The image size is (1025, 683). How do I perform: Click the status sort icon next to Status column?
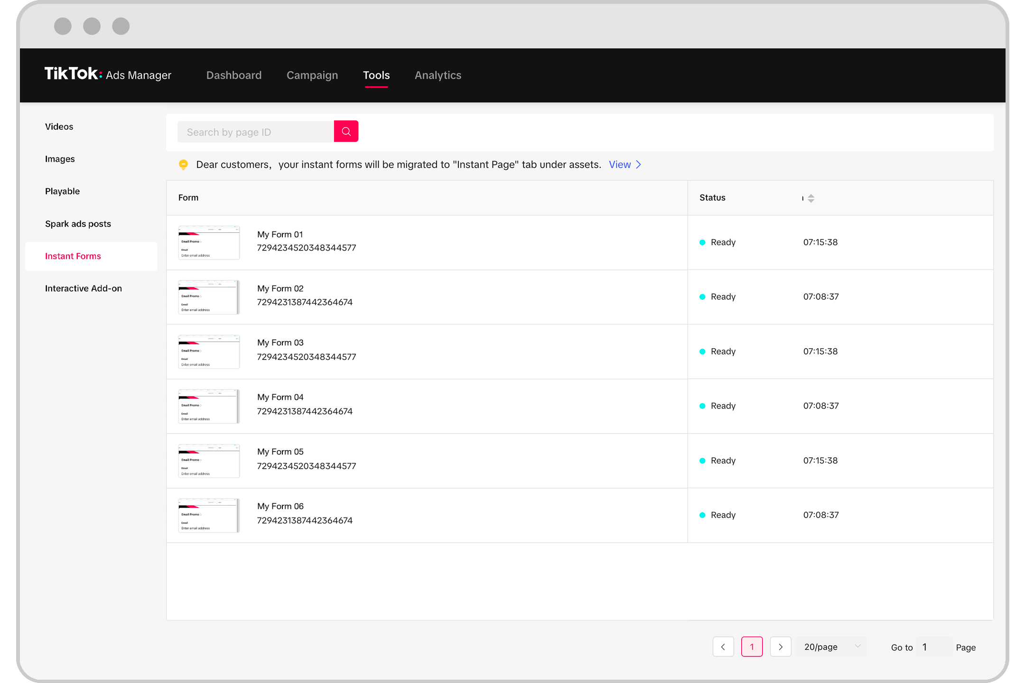click(811, 197)
